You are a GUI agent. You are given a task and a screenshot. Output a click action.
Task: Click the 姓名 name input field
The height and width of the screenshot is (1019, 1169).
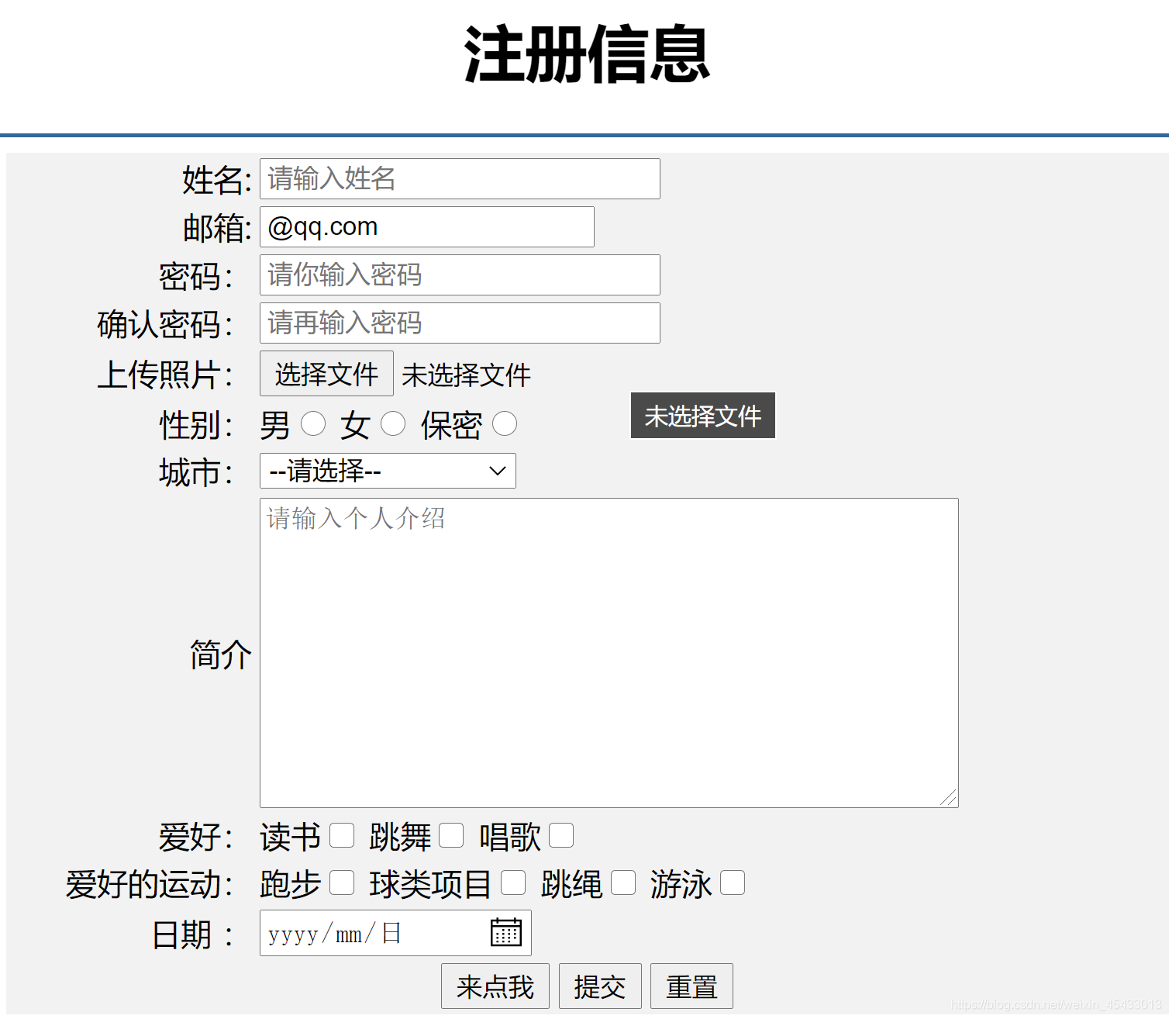tap(460, 179)
